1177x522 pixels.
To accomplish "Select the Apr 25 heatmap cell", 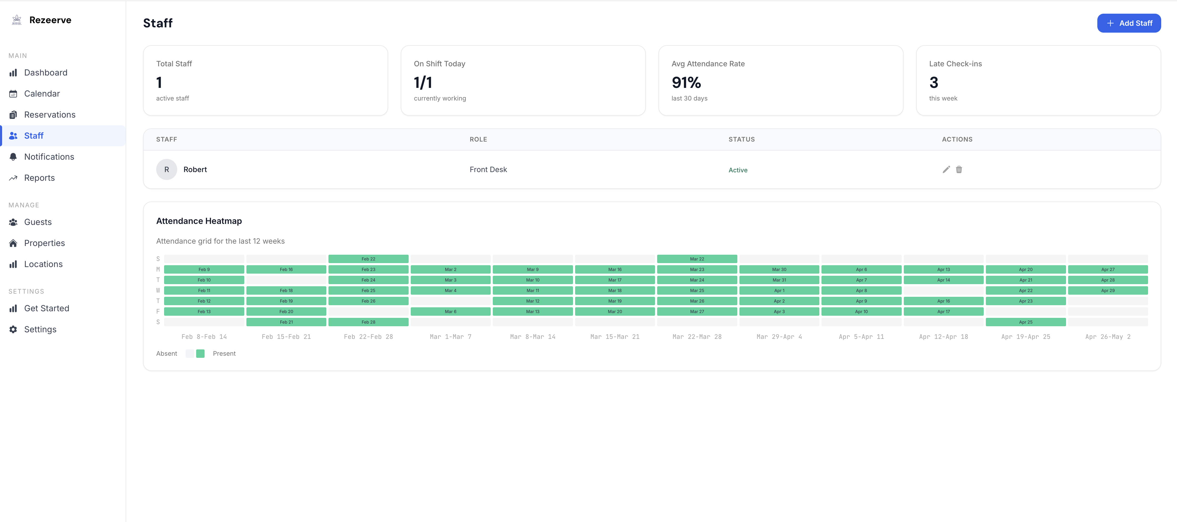I will click(x=1025, y=322).
